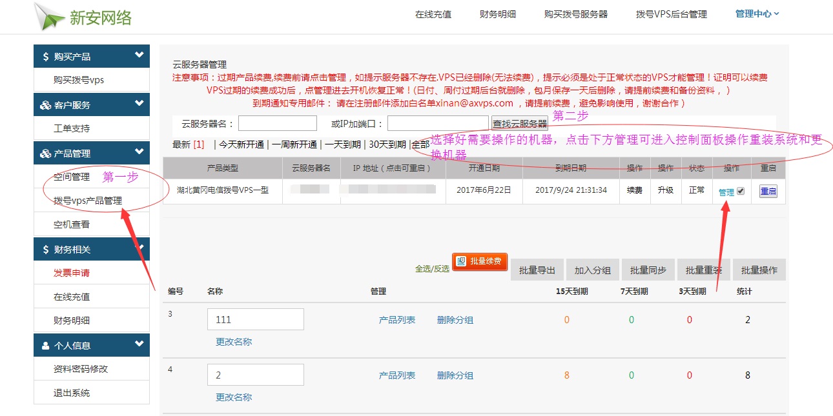The height and width of the screenshot is (416, 833).
Task: Collapse the 个人信息 sidebar section chevron
Action: pos(139,344)
